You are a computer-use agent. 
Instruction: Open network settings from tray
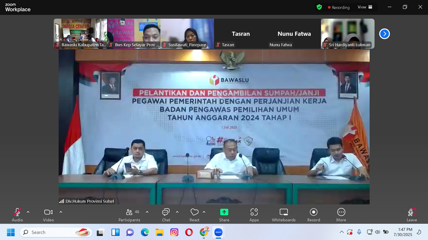370,232
